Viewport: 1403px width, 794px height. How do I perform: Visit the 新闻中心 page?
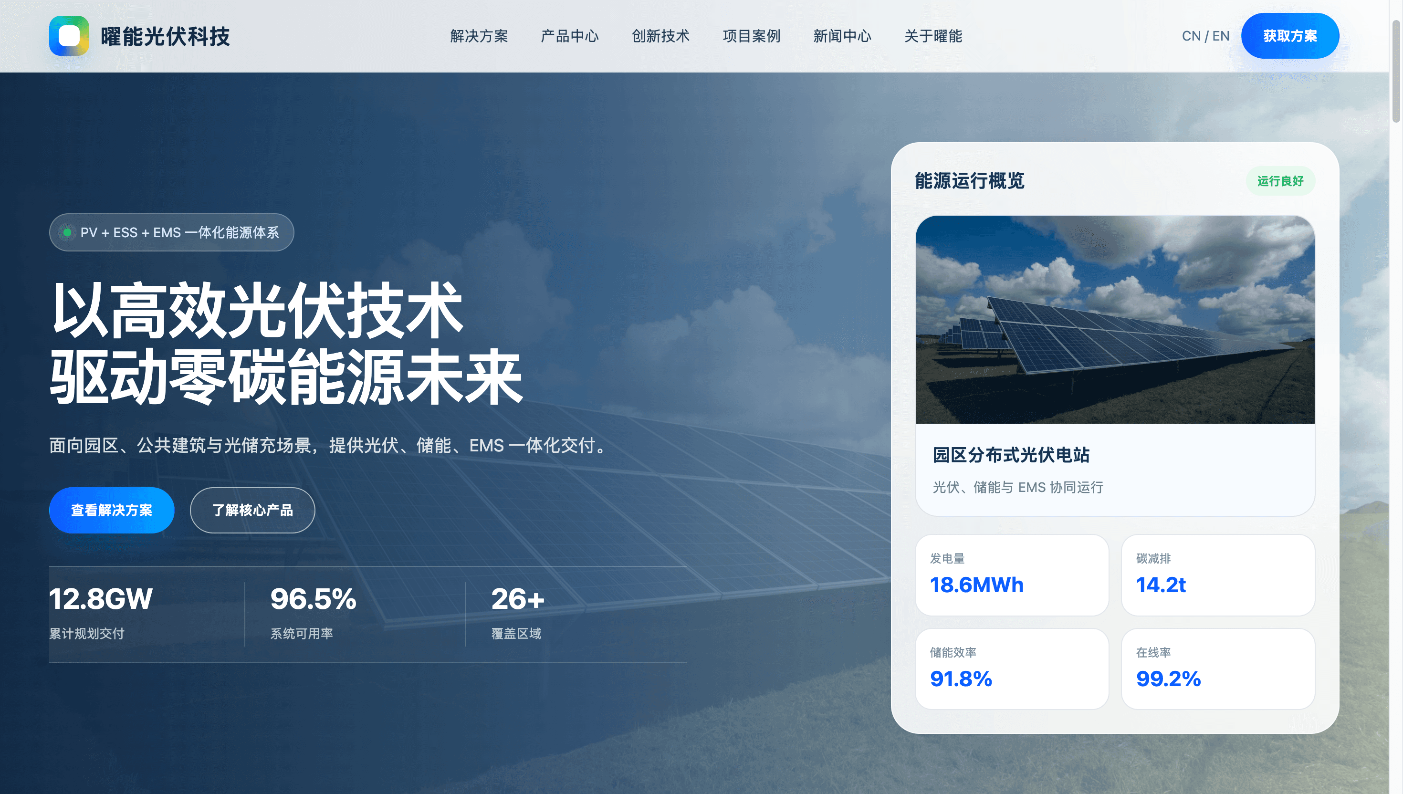click(842, 36)
